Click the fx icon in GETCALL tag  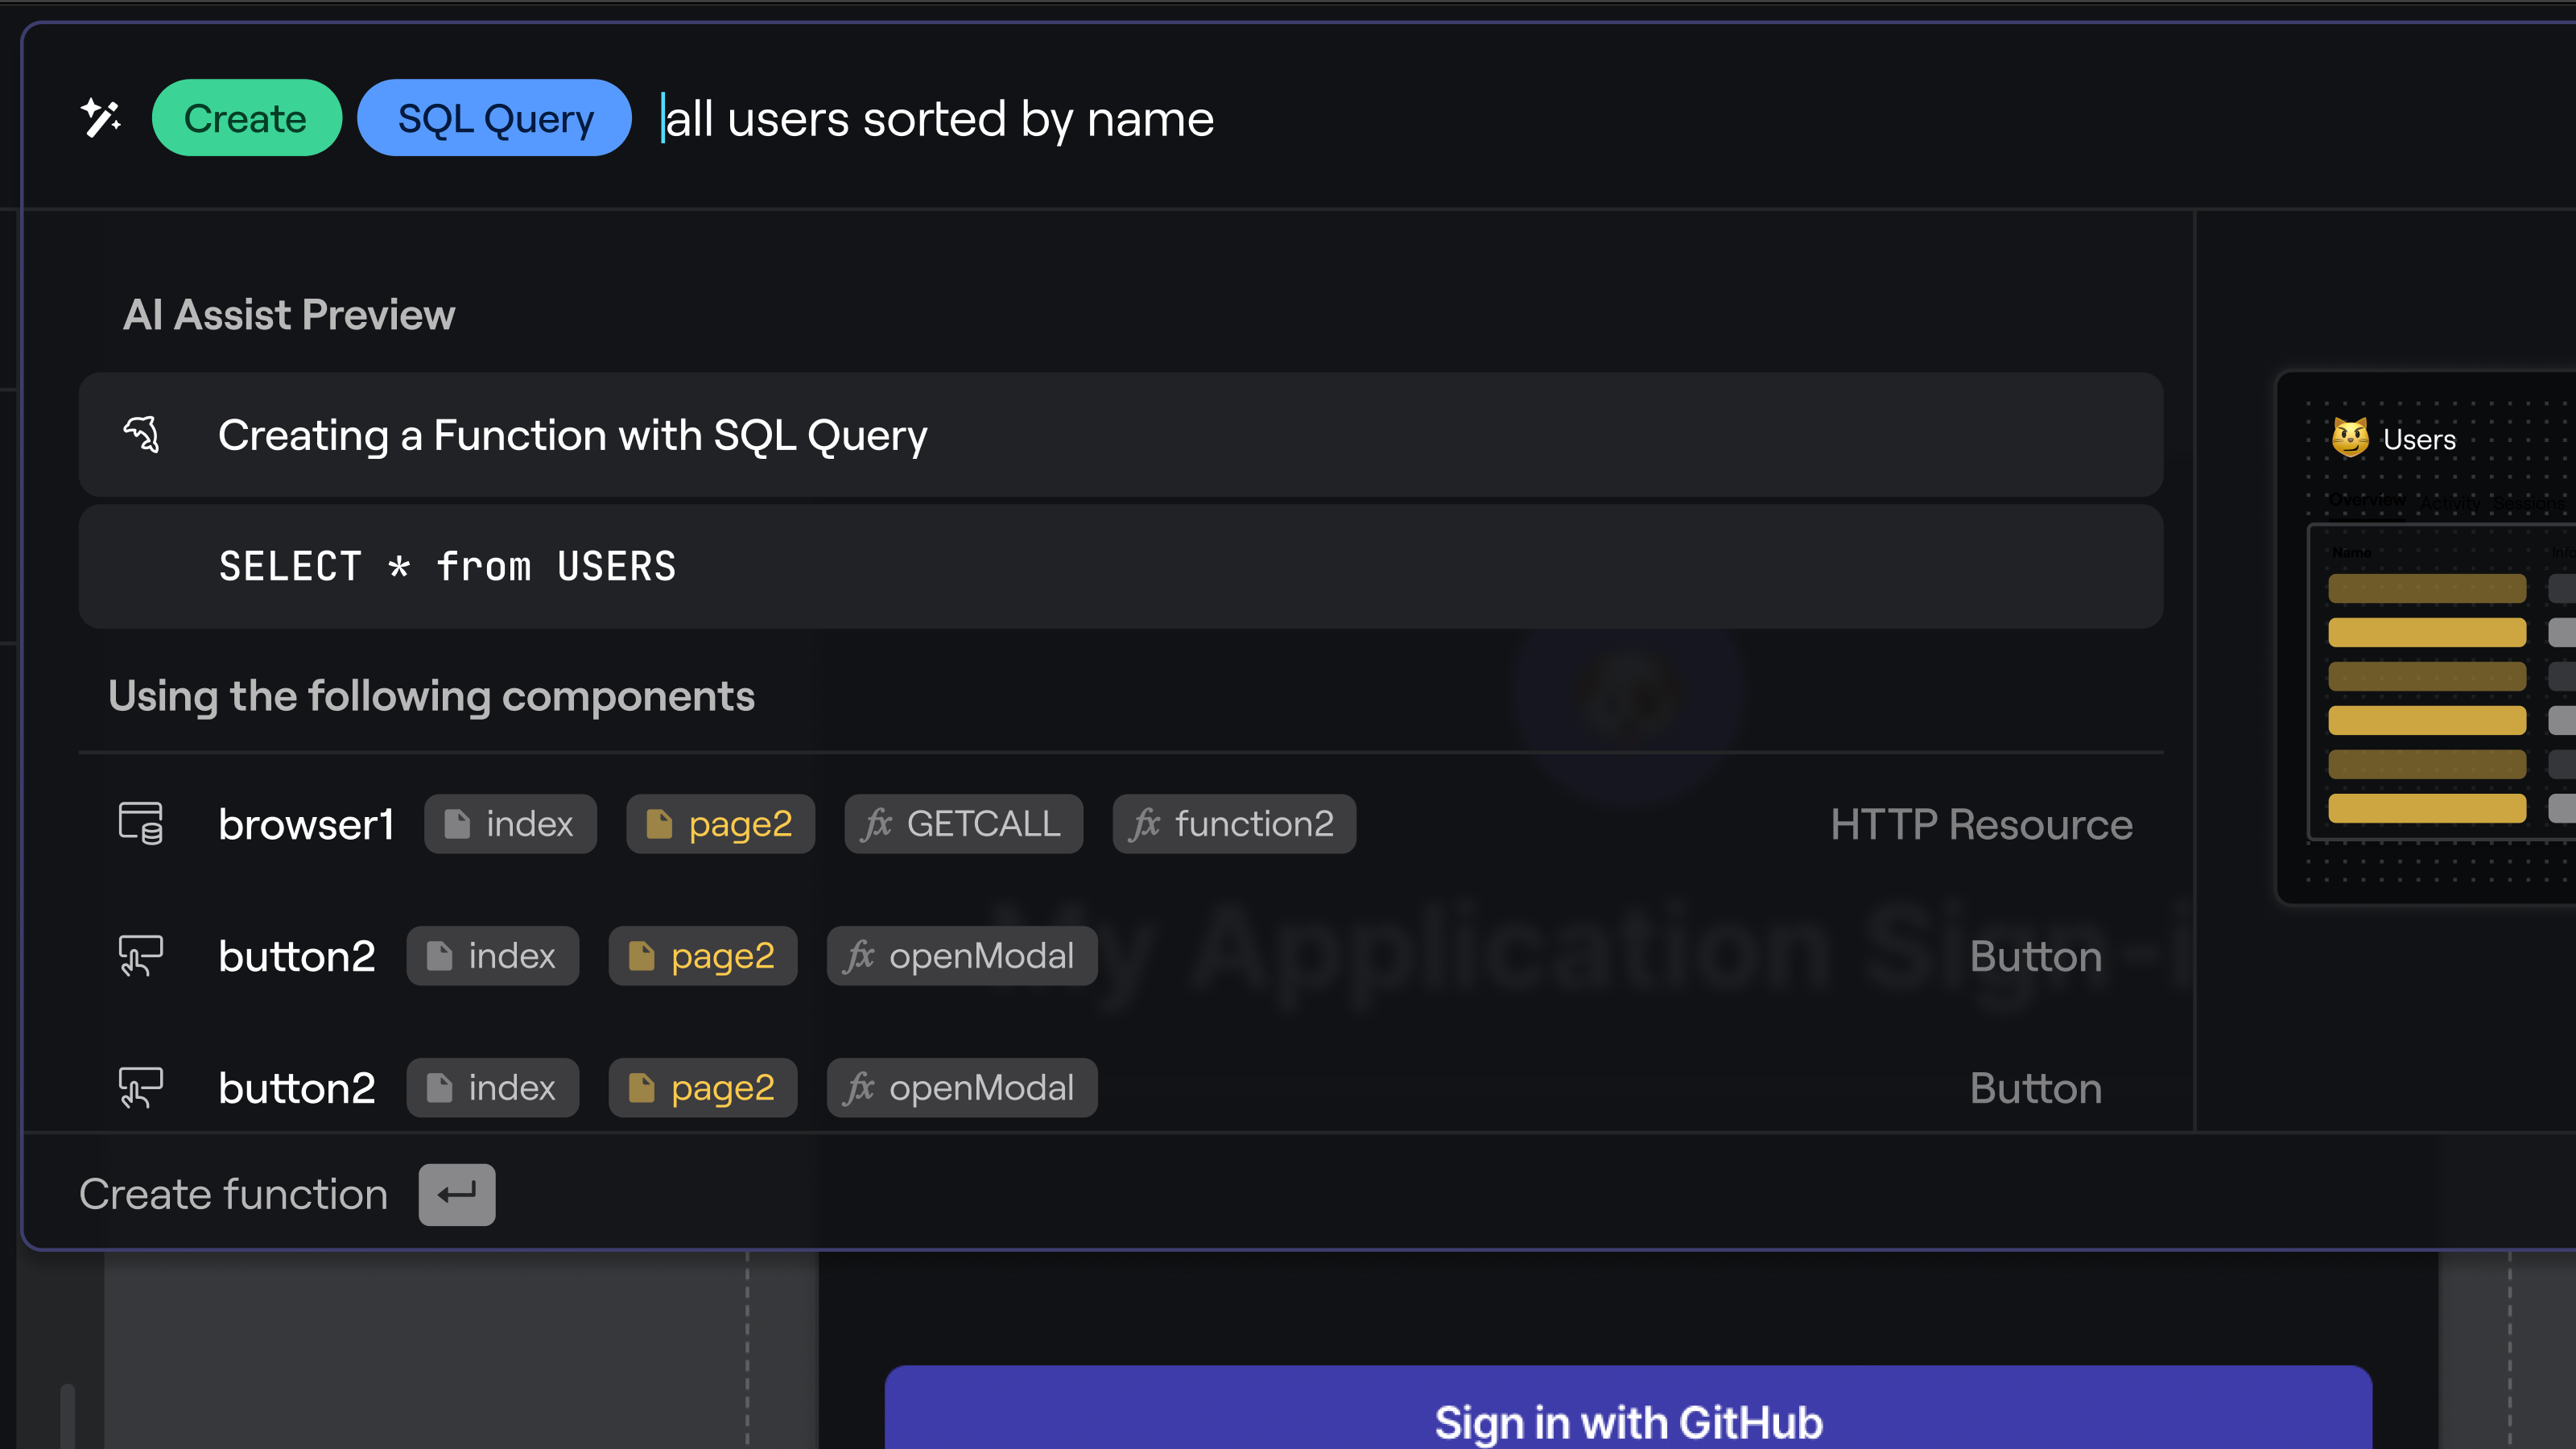[x=877, y=824]
